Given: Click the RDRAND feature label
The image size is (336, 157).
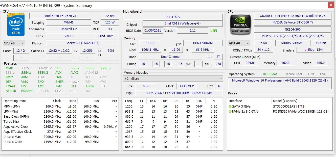Looking at the screenshot, I should tap(27, 91).
